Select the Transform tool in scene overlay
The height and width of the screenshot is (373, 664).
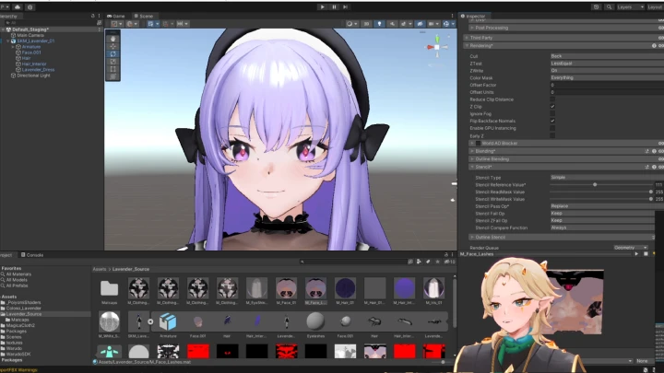click(x=113, y=76)
